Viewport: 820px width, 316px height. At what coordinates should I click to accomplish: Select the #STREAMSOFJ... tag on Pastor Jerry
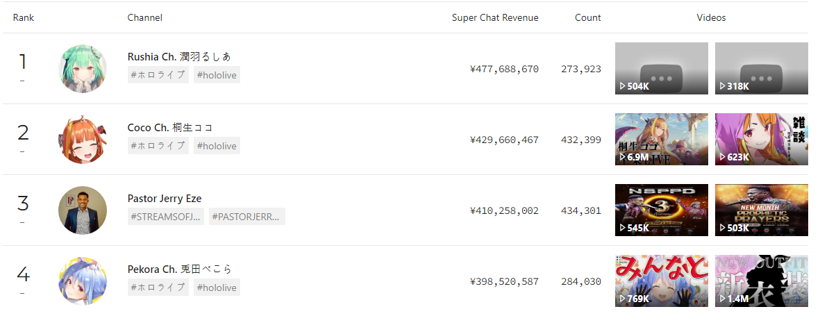pos(166,217)
